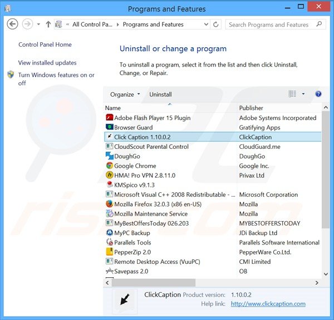Select Adobe Flash Player 15 Plugin row
This screenshot has height=320, width=334.
[213, 118]
